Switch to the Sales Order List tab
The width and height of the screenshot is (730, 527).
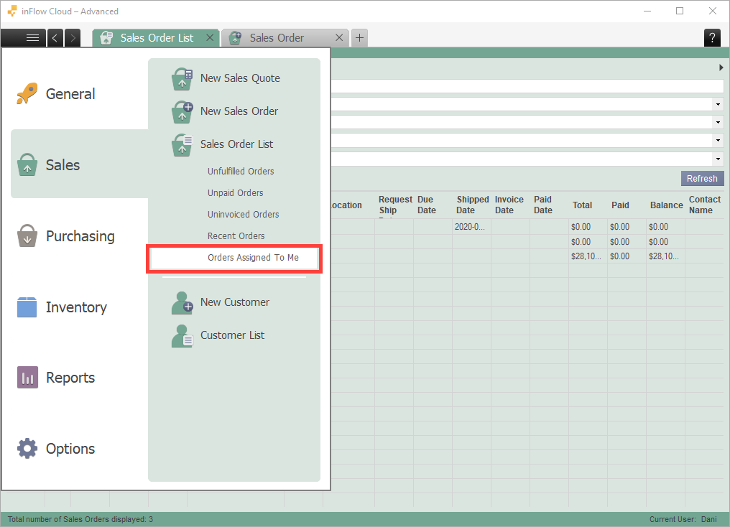coord(157,37)
